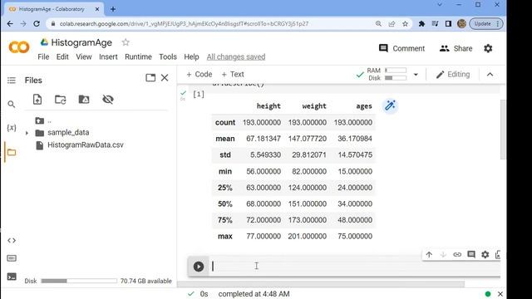Open the tab search chevron

coord(440,5)
